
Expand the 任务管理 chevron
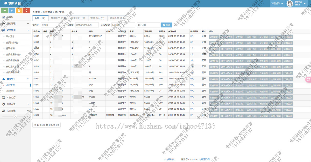pos(28,24)
